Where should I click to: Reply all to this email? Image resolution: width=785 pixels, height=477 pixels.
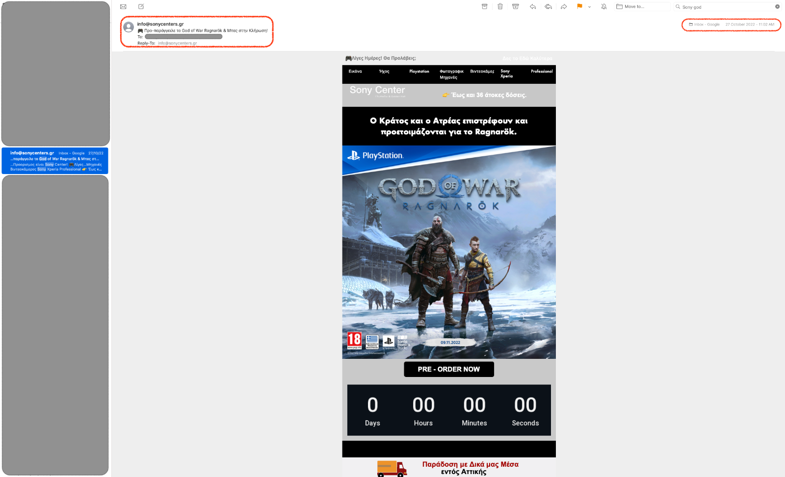548,6
